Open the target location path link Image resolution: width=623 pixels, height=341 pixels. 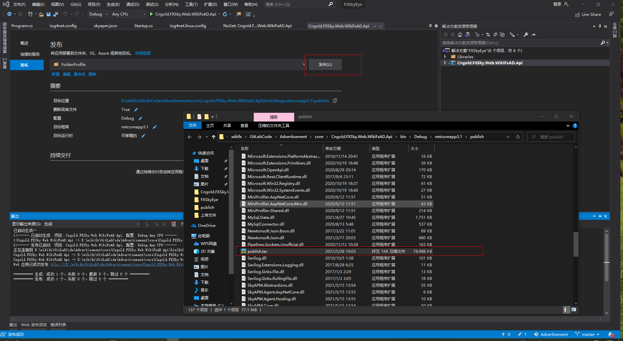[x=225, y=101]
